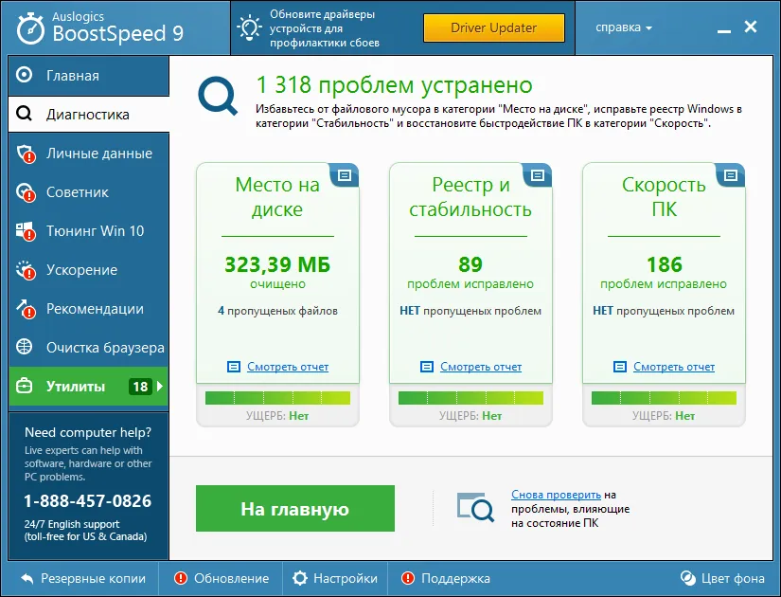This screenshot has height=597, width=781.
Task: Click the На главную button
Action: coord(294,508)
